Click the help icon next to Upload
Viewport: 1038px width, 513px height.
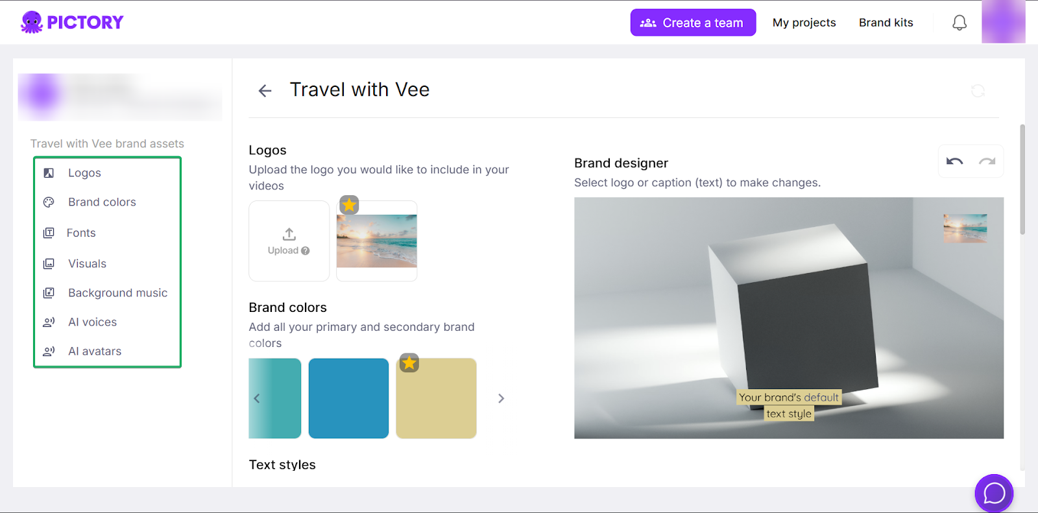tap(305, 251)
